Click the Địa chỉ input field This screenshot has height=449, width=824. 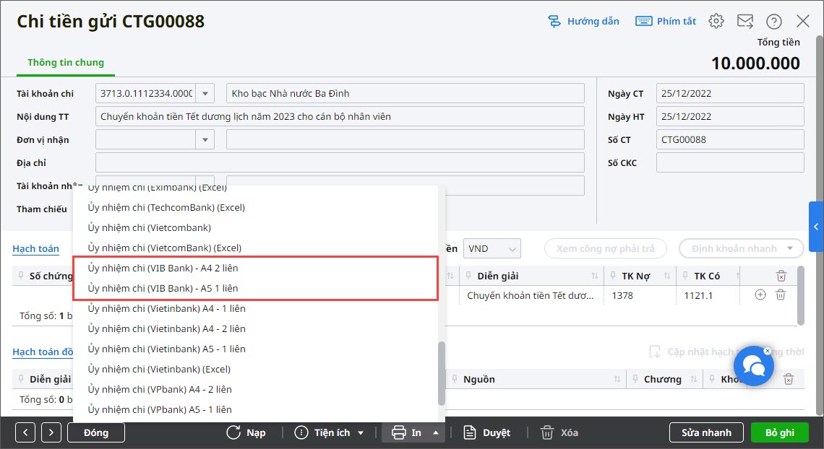click(340, 162)
